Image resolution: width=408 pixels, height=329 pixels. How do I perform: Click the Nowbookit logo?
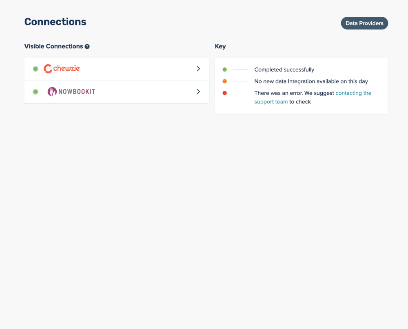[x=71, y=92]
